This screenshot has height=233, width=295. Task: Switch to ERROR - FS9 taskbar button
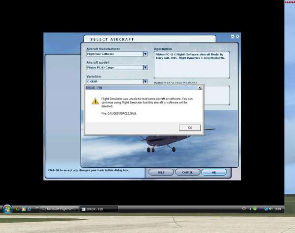tap(99, 209)
